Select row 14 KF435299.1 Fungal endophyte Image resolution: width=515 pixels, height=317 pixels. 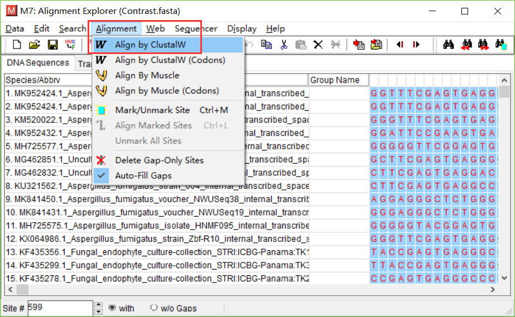point(157,265)
